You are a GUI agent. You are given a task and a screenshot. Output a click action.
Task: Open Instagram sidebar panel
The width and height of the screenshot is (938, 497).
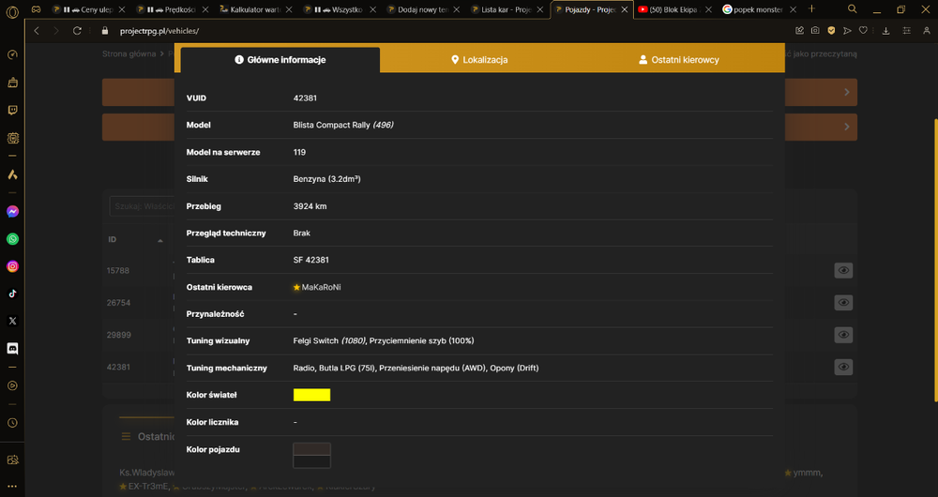[12, 266]
